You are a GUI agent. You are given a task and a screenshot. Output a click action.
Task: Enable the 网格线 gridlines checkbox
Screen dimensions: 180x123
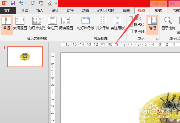[x=131, y=25]
